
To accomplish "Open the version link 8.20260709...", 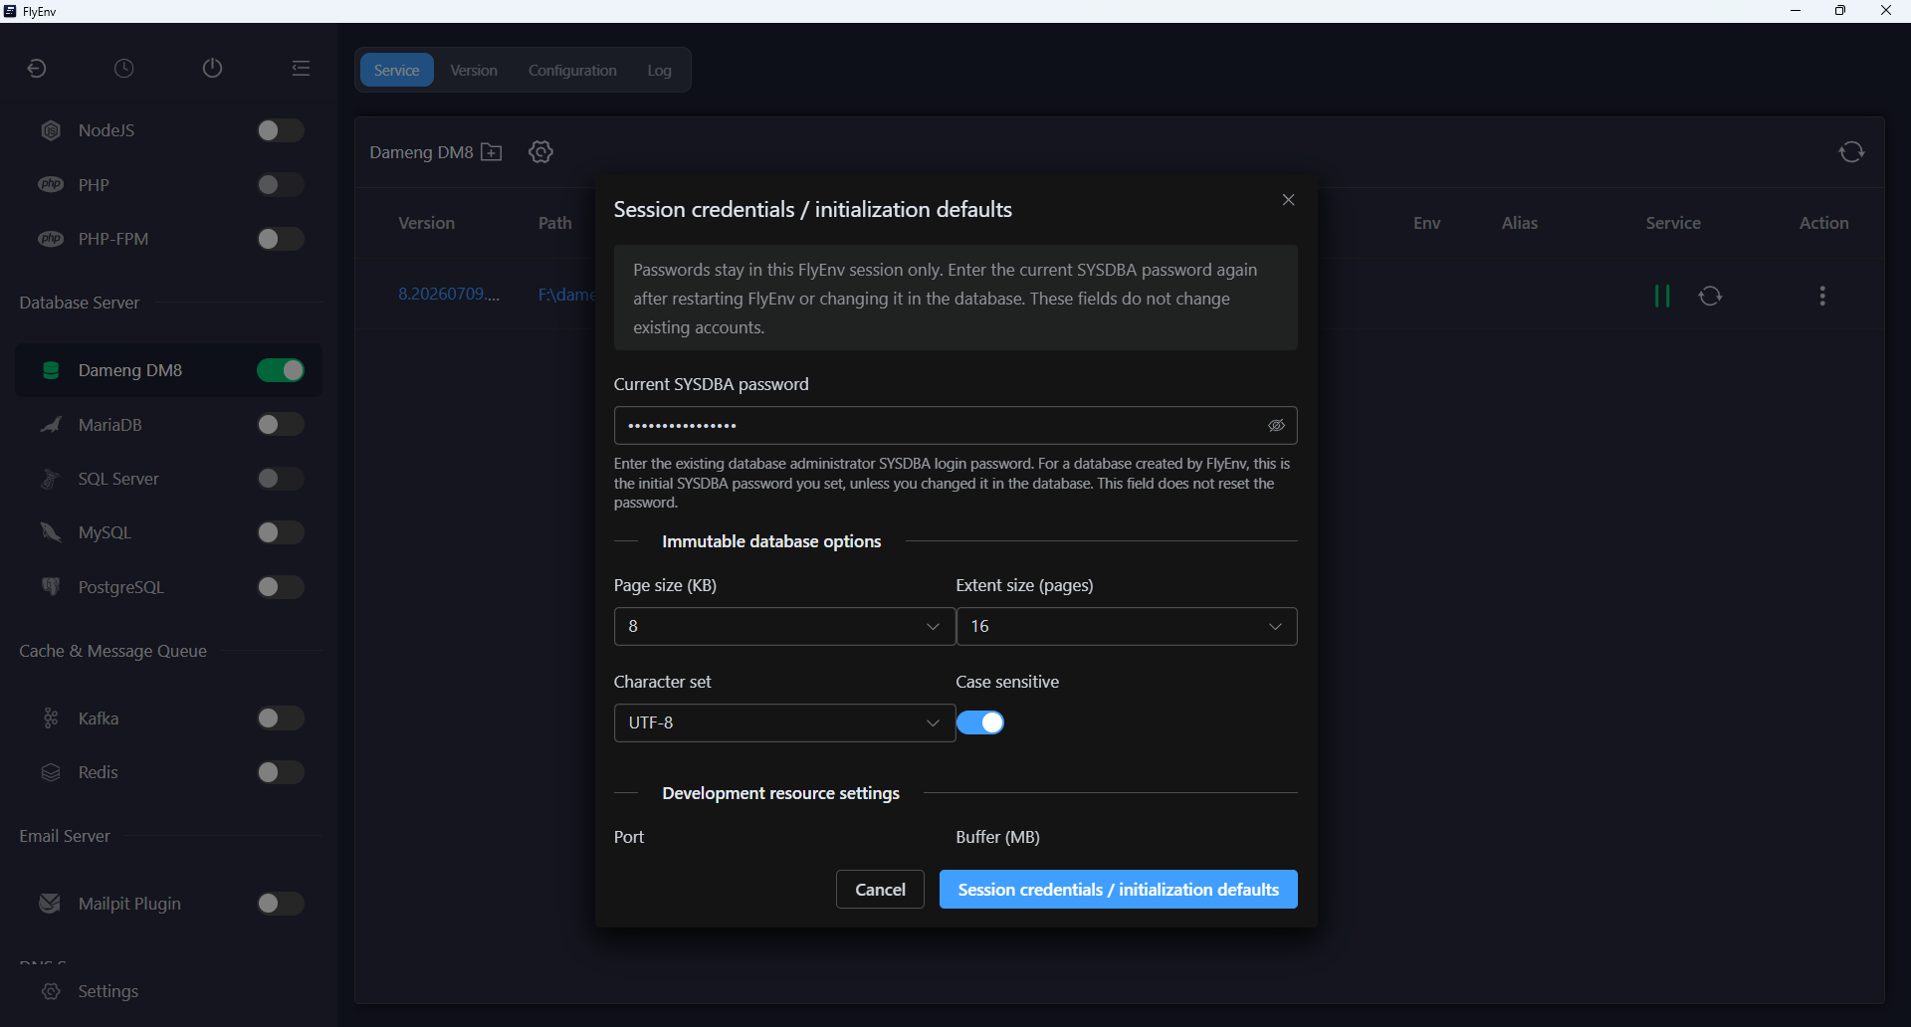I will pyautogui.click(x=449, y=294).
